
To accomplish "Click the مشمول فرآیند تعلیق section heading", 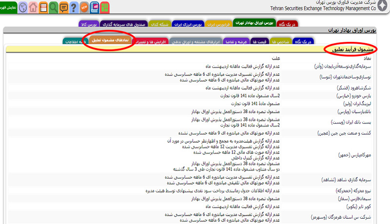I will (x=352, y=49).
